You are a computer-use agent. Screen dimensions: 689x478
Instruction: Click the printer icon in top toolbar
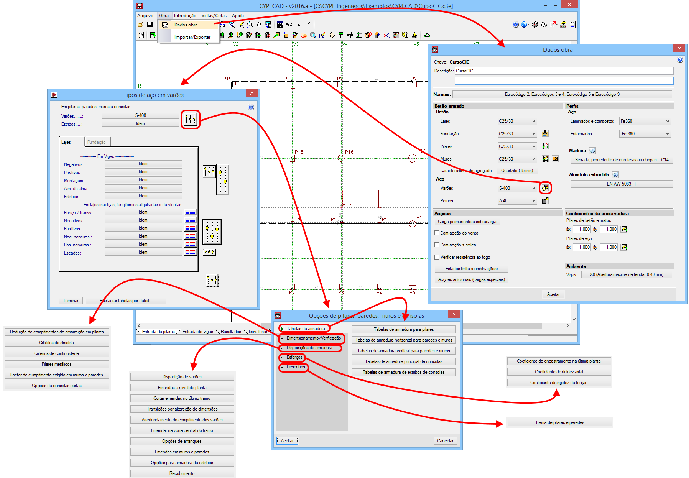(535, 25)
